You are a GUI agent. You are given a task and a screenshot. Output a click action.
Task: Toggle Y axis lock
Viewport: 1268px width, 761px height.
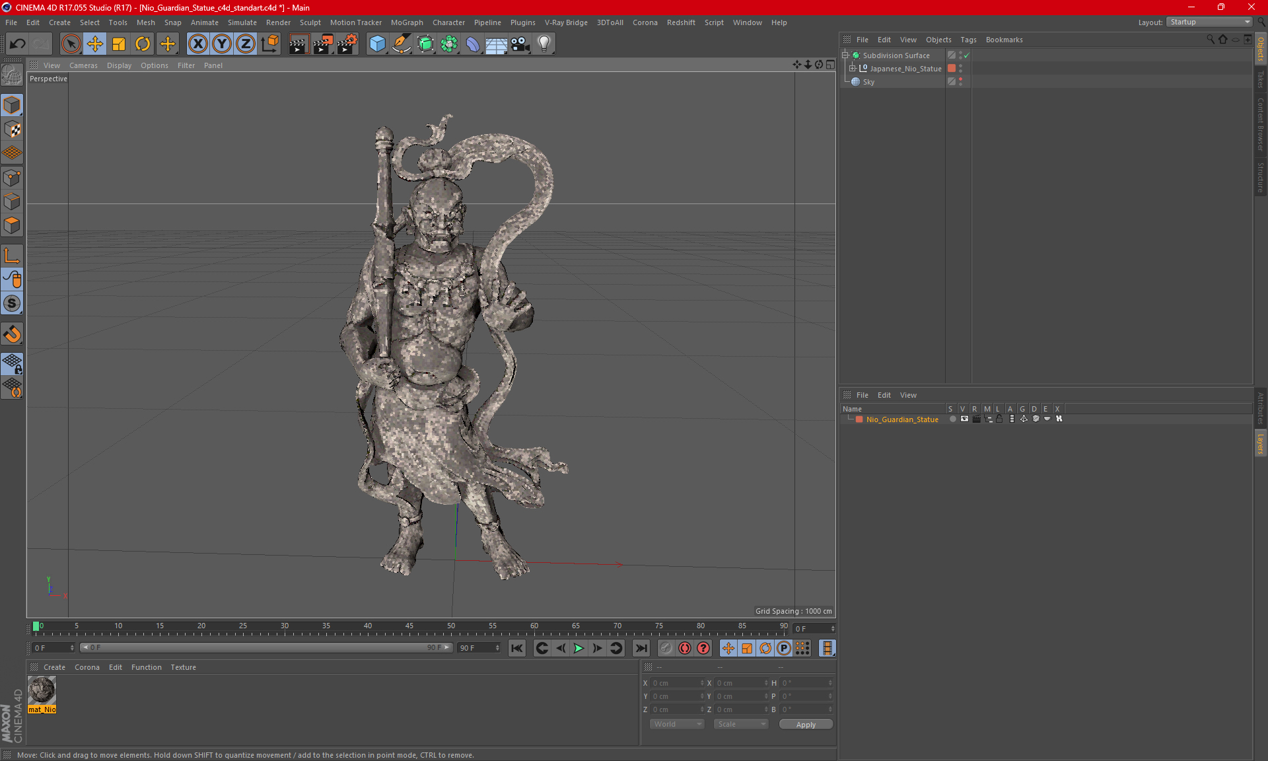click(x=222, y=44)
